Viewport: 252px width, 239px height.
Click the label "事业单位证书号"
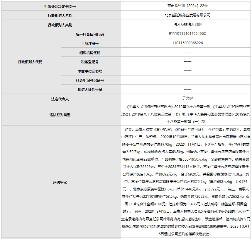[x=90, y=71]
